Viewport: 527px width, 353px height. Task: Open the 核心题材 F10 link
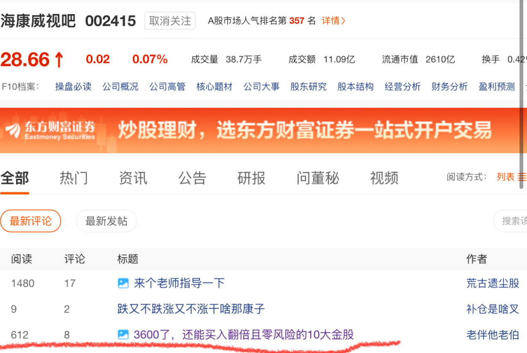click(214, 87)
